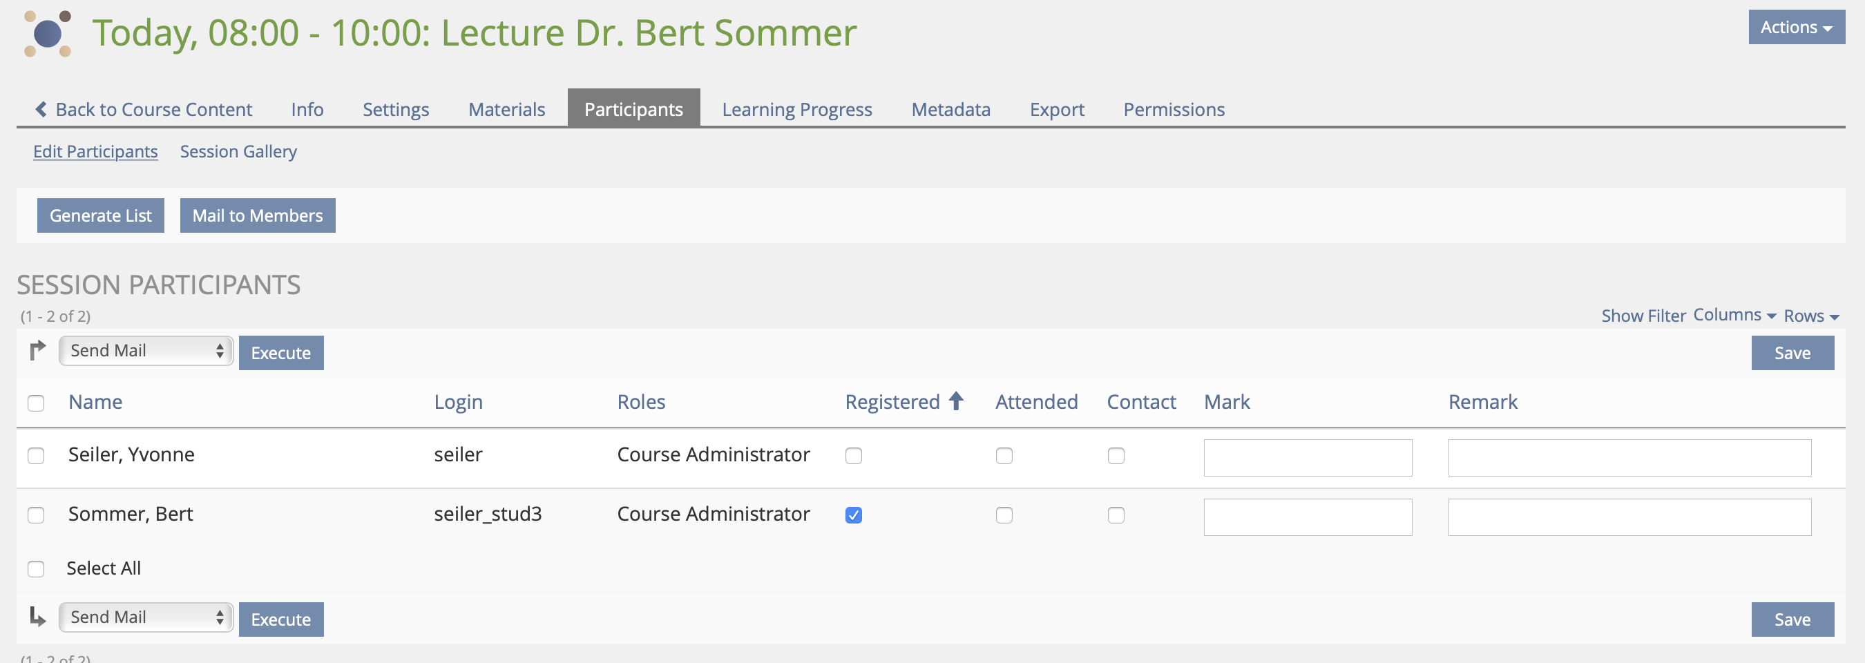Check the Contact box for Sommer, Bert

[x=1116, y=515]
